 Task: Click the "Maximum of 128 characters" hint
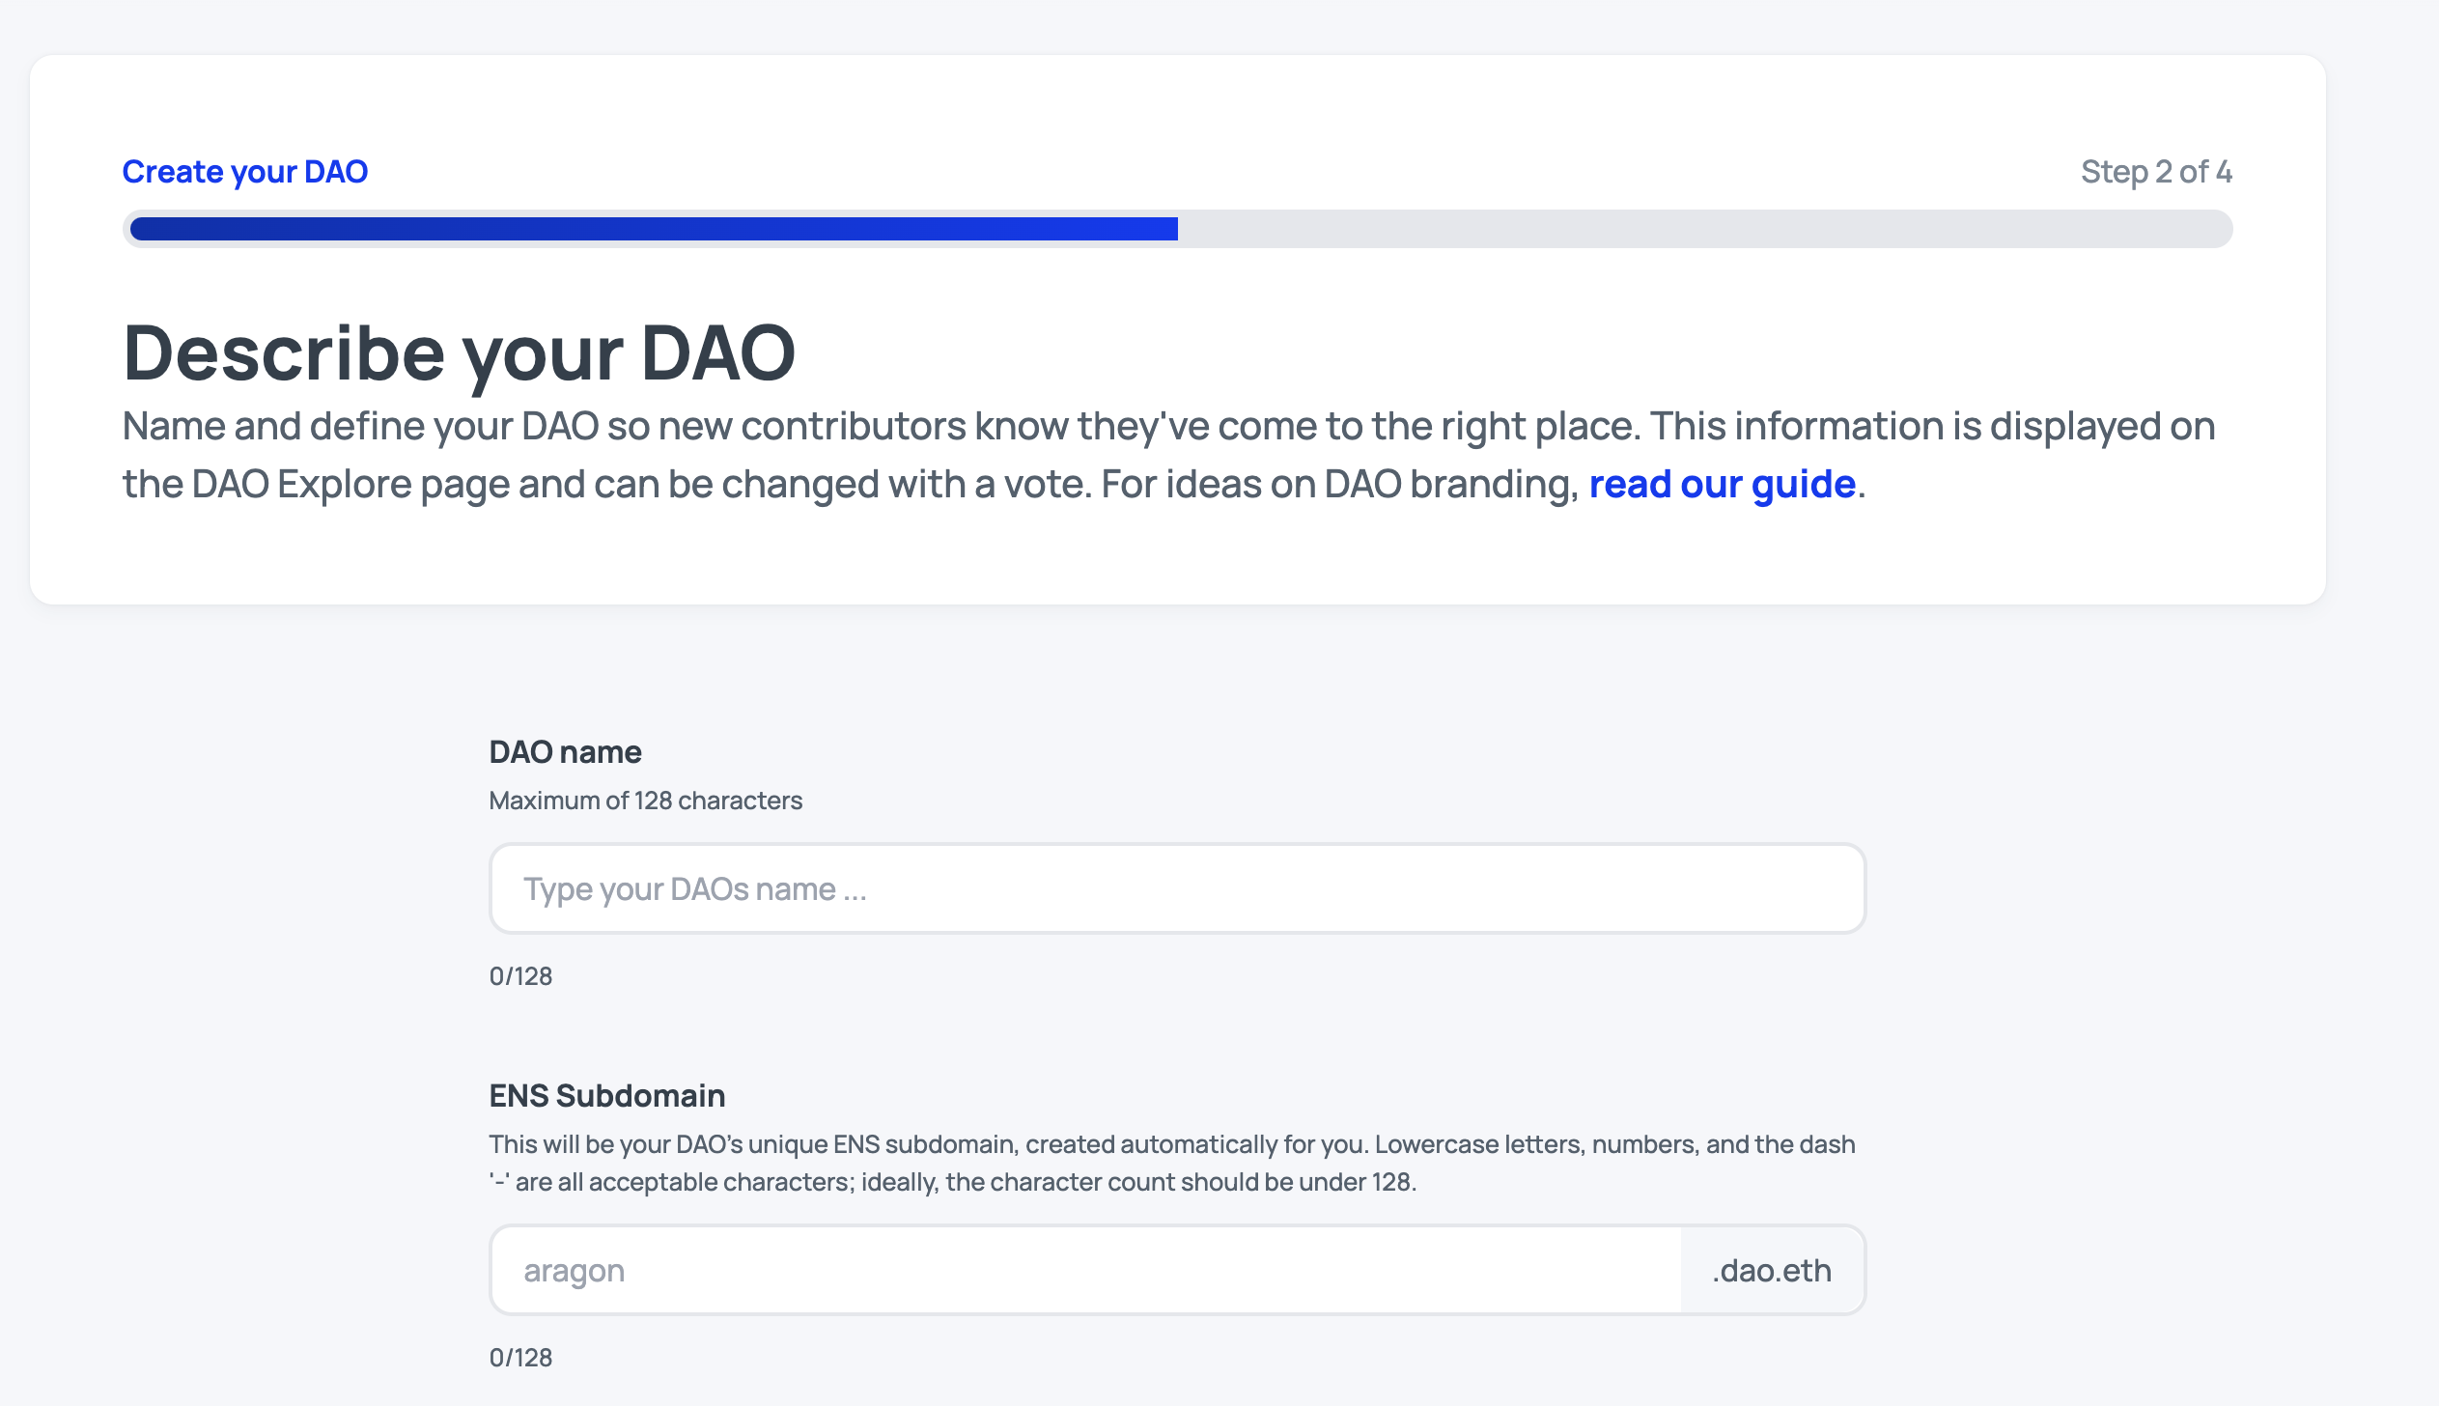point(645,801)
